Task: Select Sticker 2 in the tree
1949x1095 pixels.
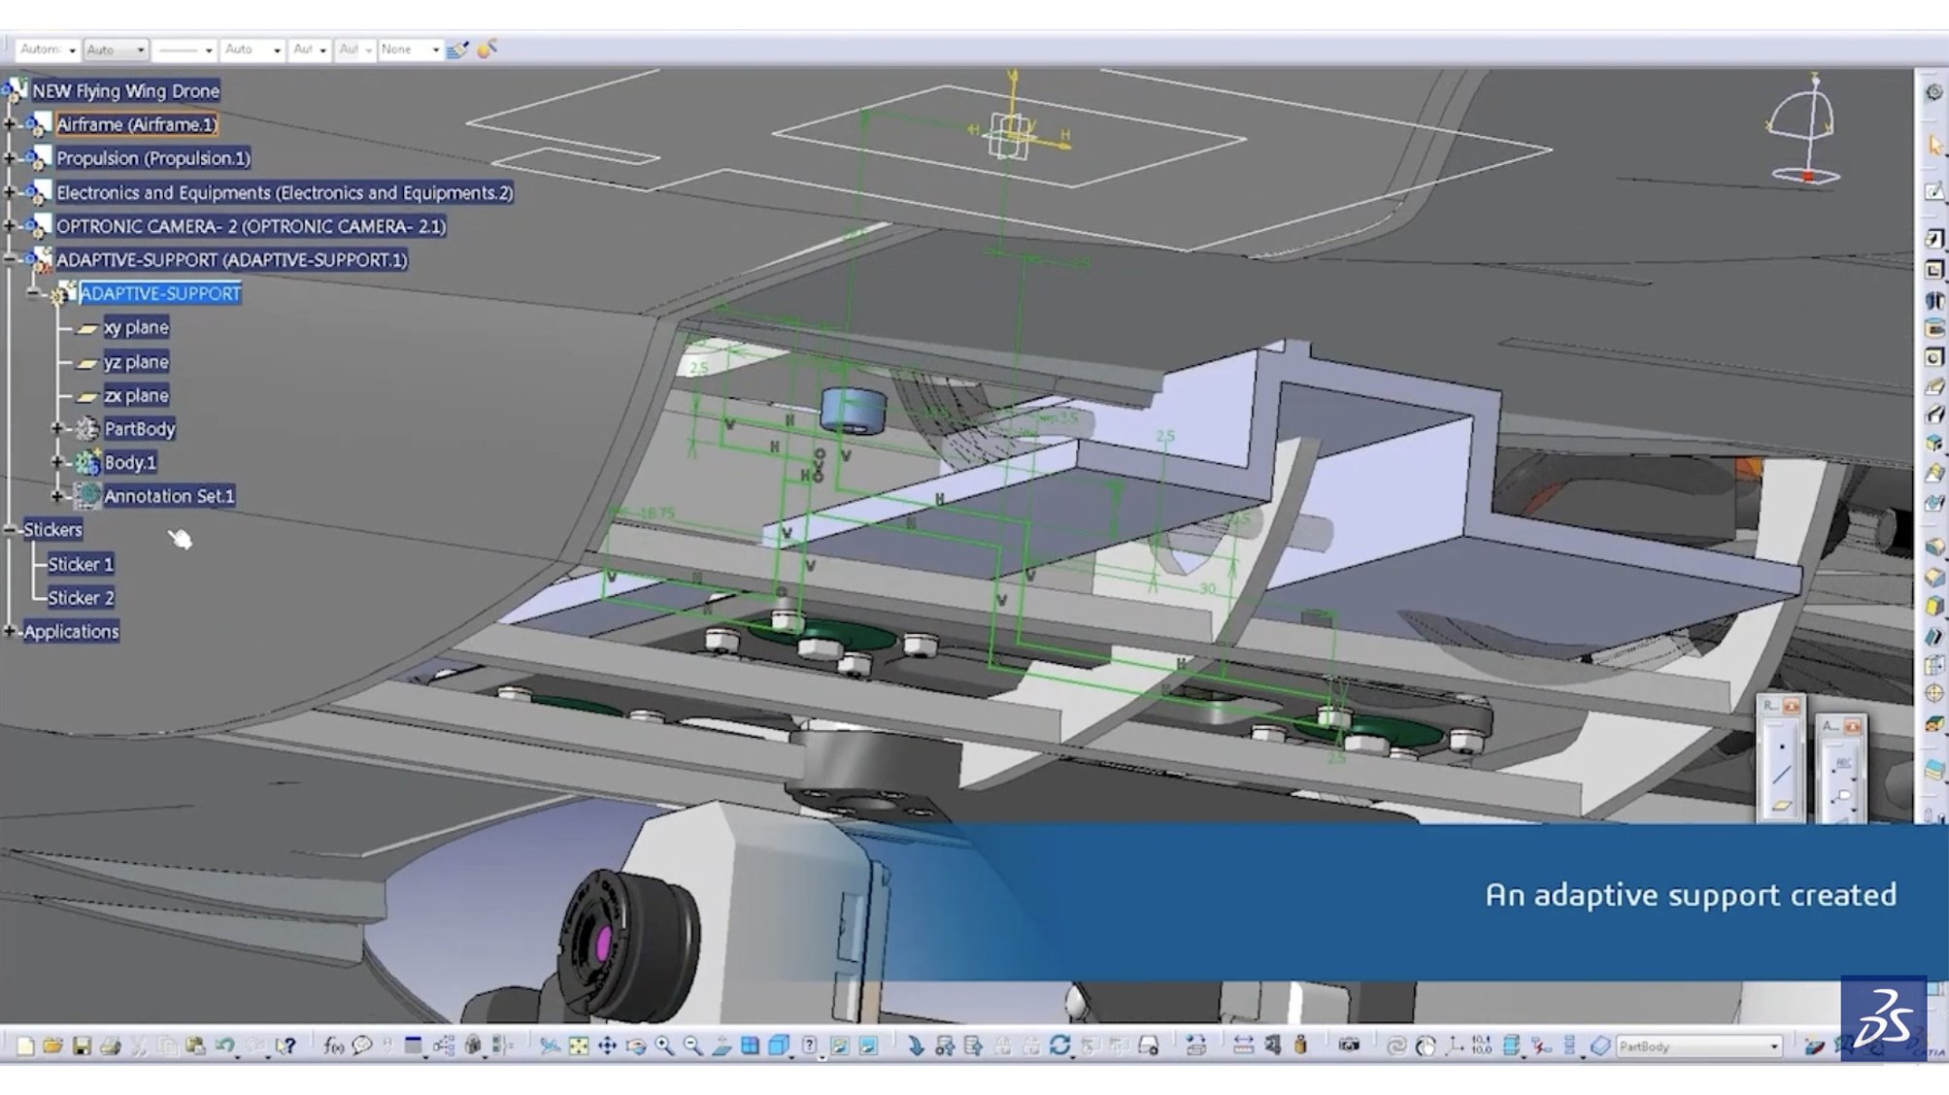Action: click(x=81, y=598)
